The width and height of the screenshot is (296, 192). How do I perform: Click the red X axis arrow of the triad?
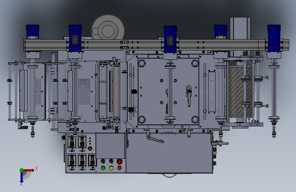tap(29, 170)
